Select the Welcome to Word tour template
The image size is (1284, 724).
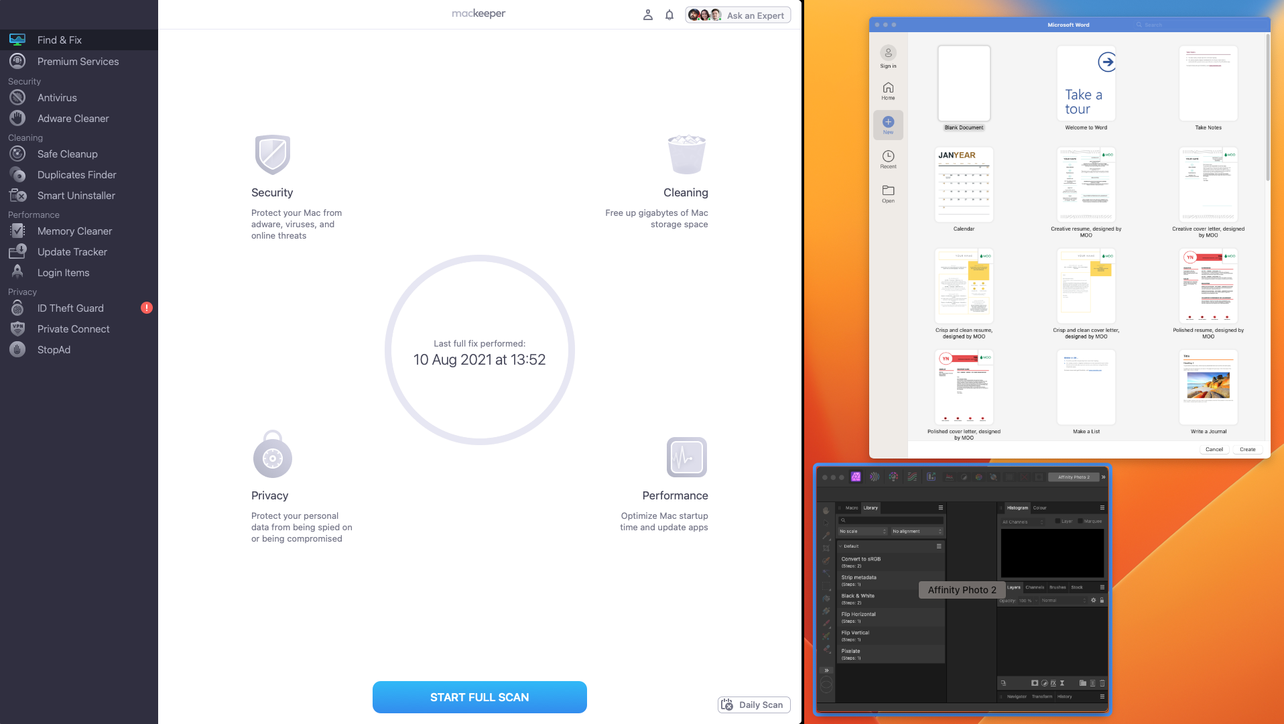(x=1086, y=83)
